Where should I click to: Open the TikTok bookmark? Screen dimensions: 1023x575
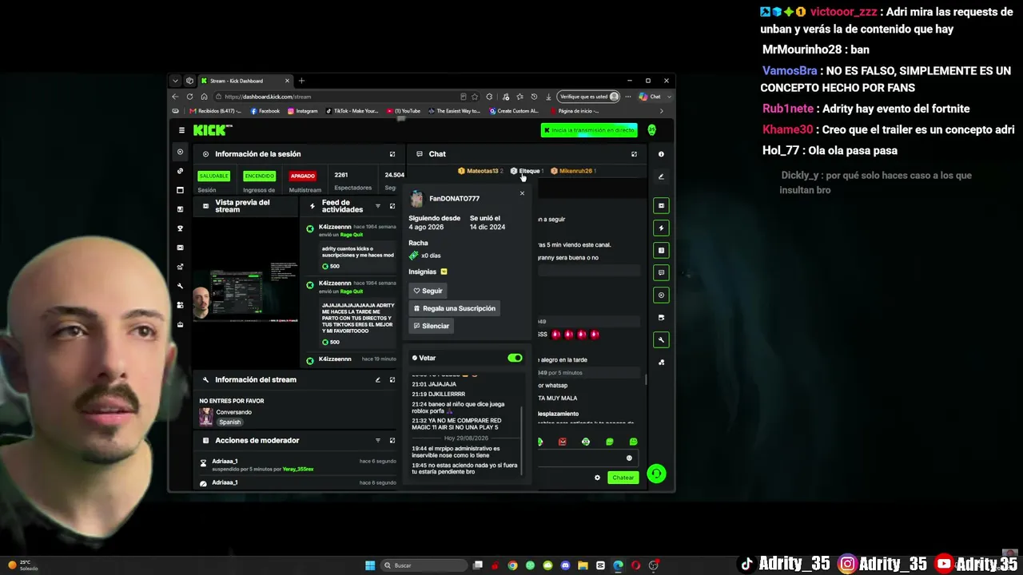(352, 111)
